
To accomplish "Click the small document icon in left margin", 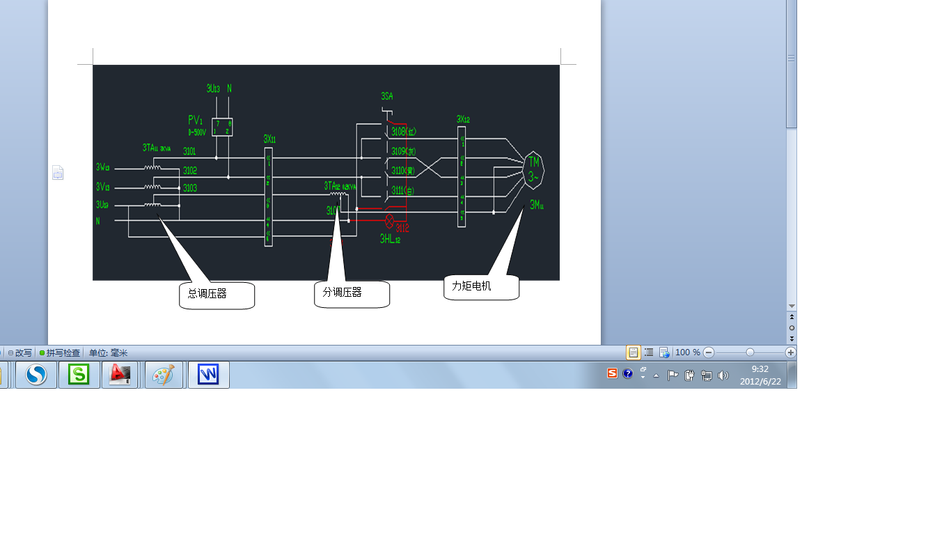I will [x=58, y=173].
